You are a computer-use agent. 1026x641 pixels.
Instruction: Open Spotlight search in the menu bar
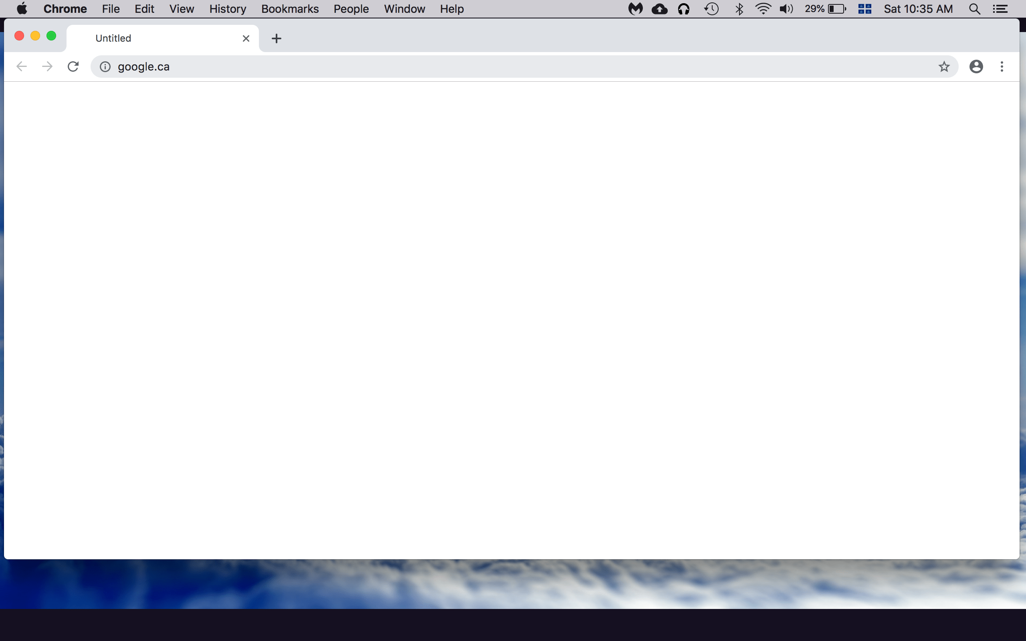tap(974, 9)
